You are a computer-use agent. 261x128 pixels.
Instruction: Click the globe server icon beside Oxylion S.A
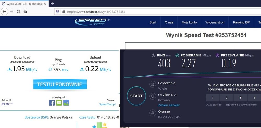coord(153,96)
